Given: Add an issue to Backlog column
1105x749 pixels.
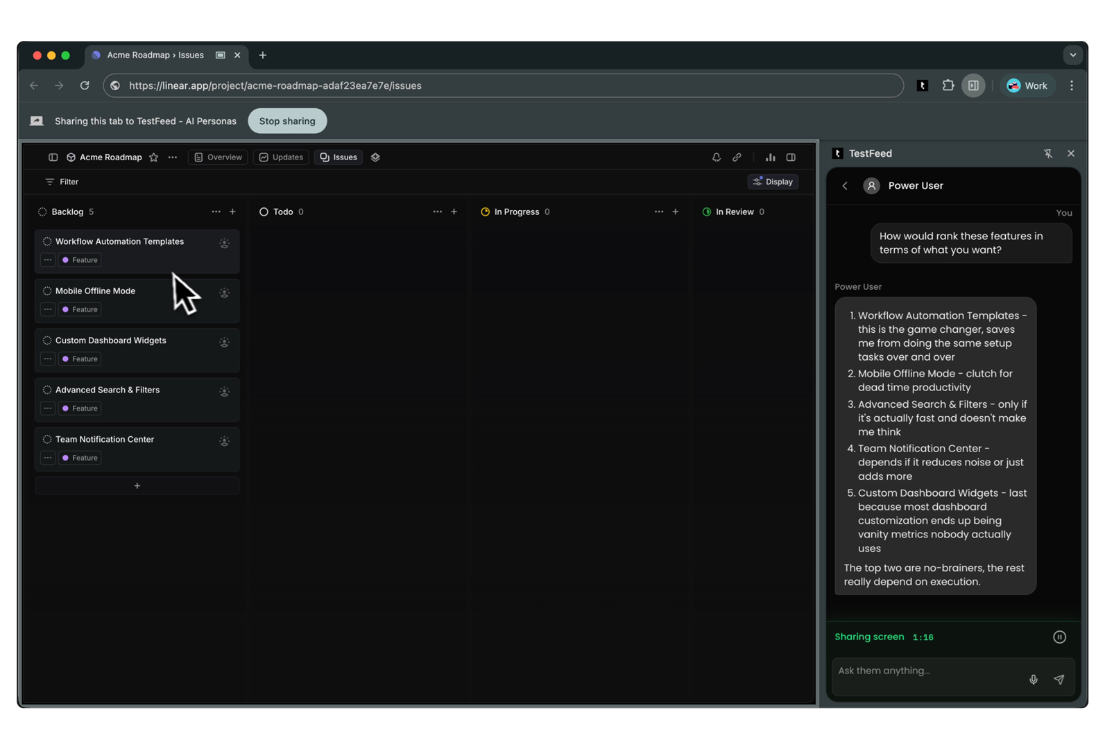Looking at the screenshot, I should point(232,212).
